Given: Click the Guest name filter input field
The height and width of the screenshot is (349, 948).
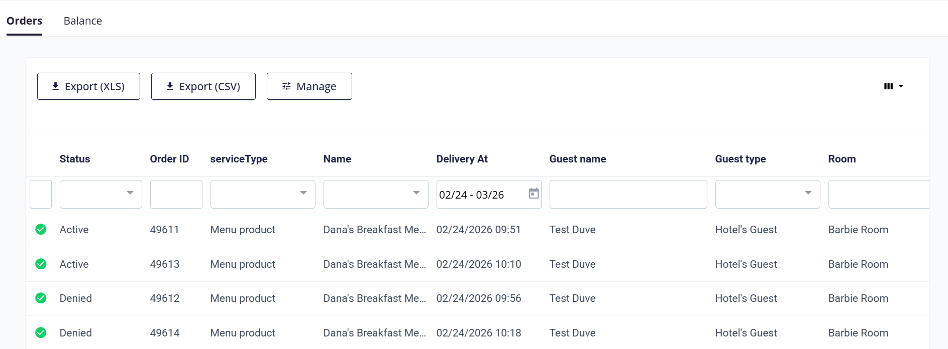Looking at the screenshot, I should [628, 194].
